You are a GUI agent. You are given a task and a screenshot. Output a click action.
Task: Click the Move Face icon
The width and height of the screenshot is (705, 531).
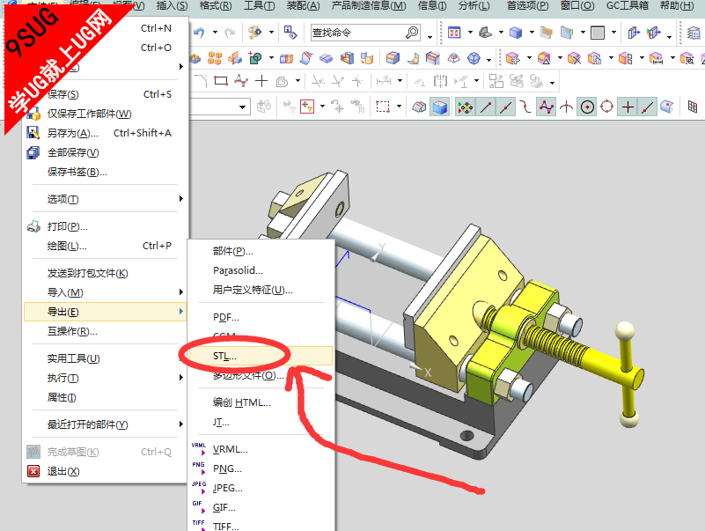click(x=512, y=58)
